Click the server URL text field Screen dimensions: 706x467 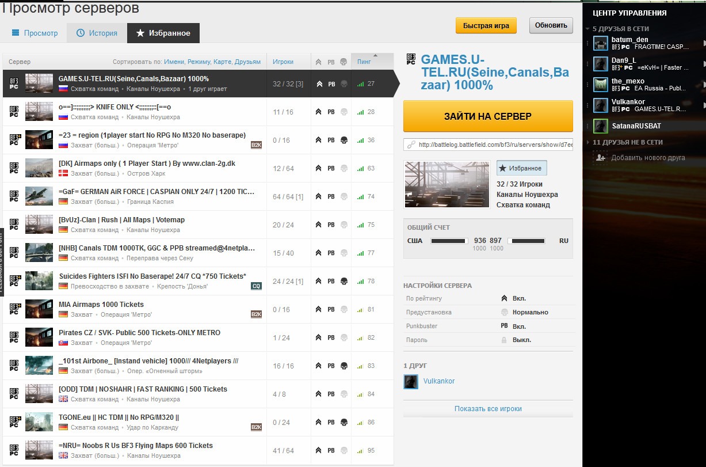(488, 145)
